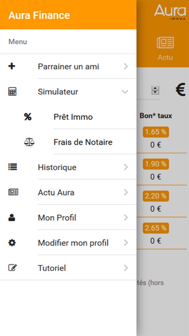Open Parrainer un ami via its chevron

(126, 66)
